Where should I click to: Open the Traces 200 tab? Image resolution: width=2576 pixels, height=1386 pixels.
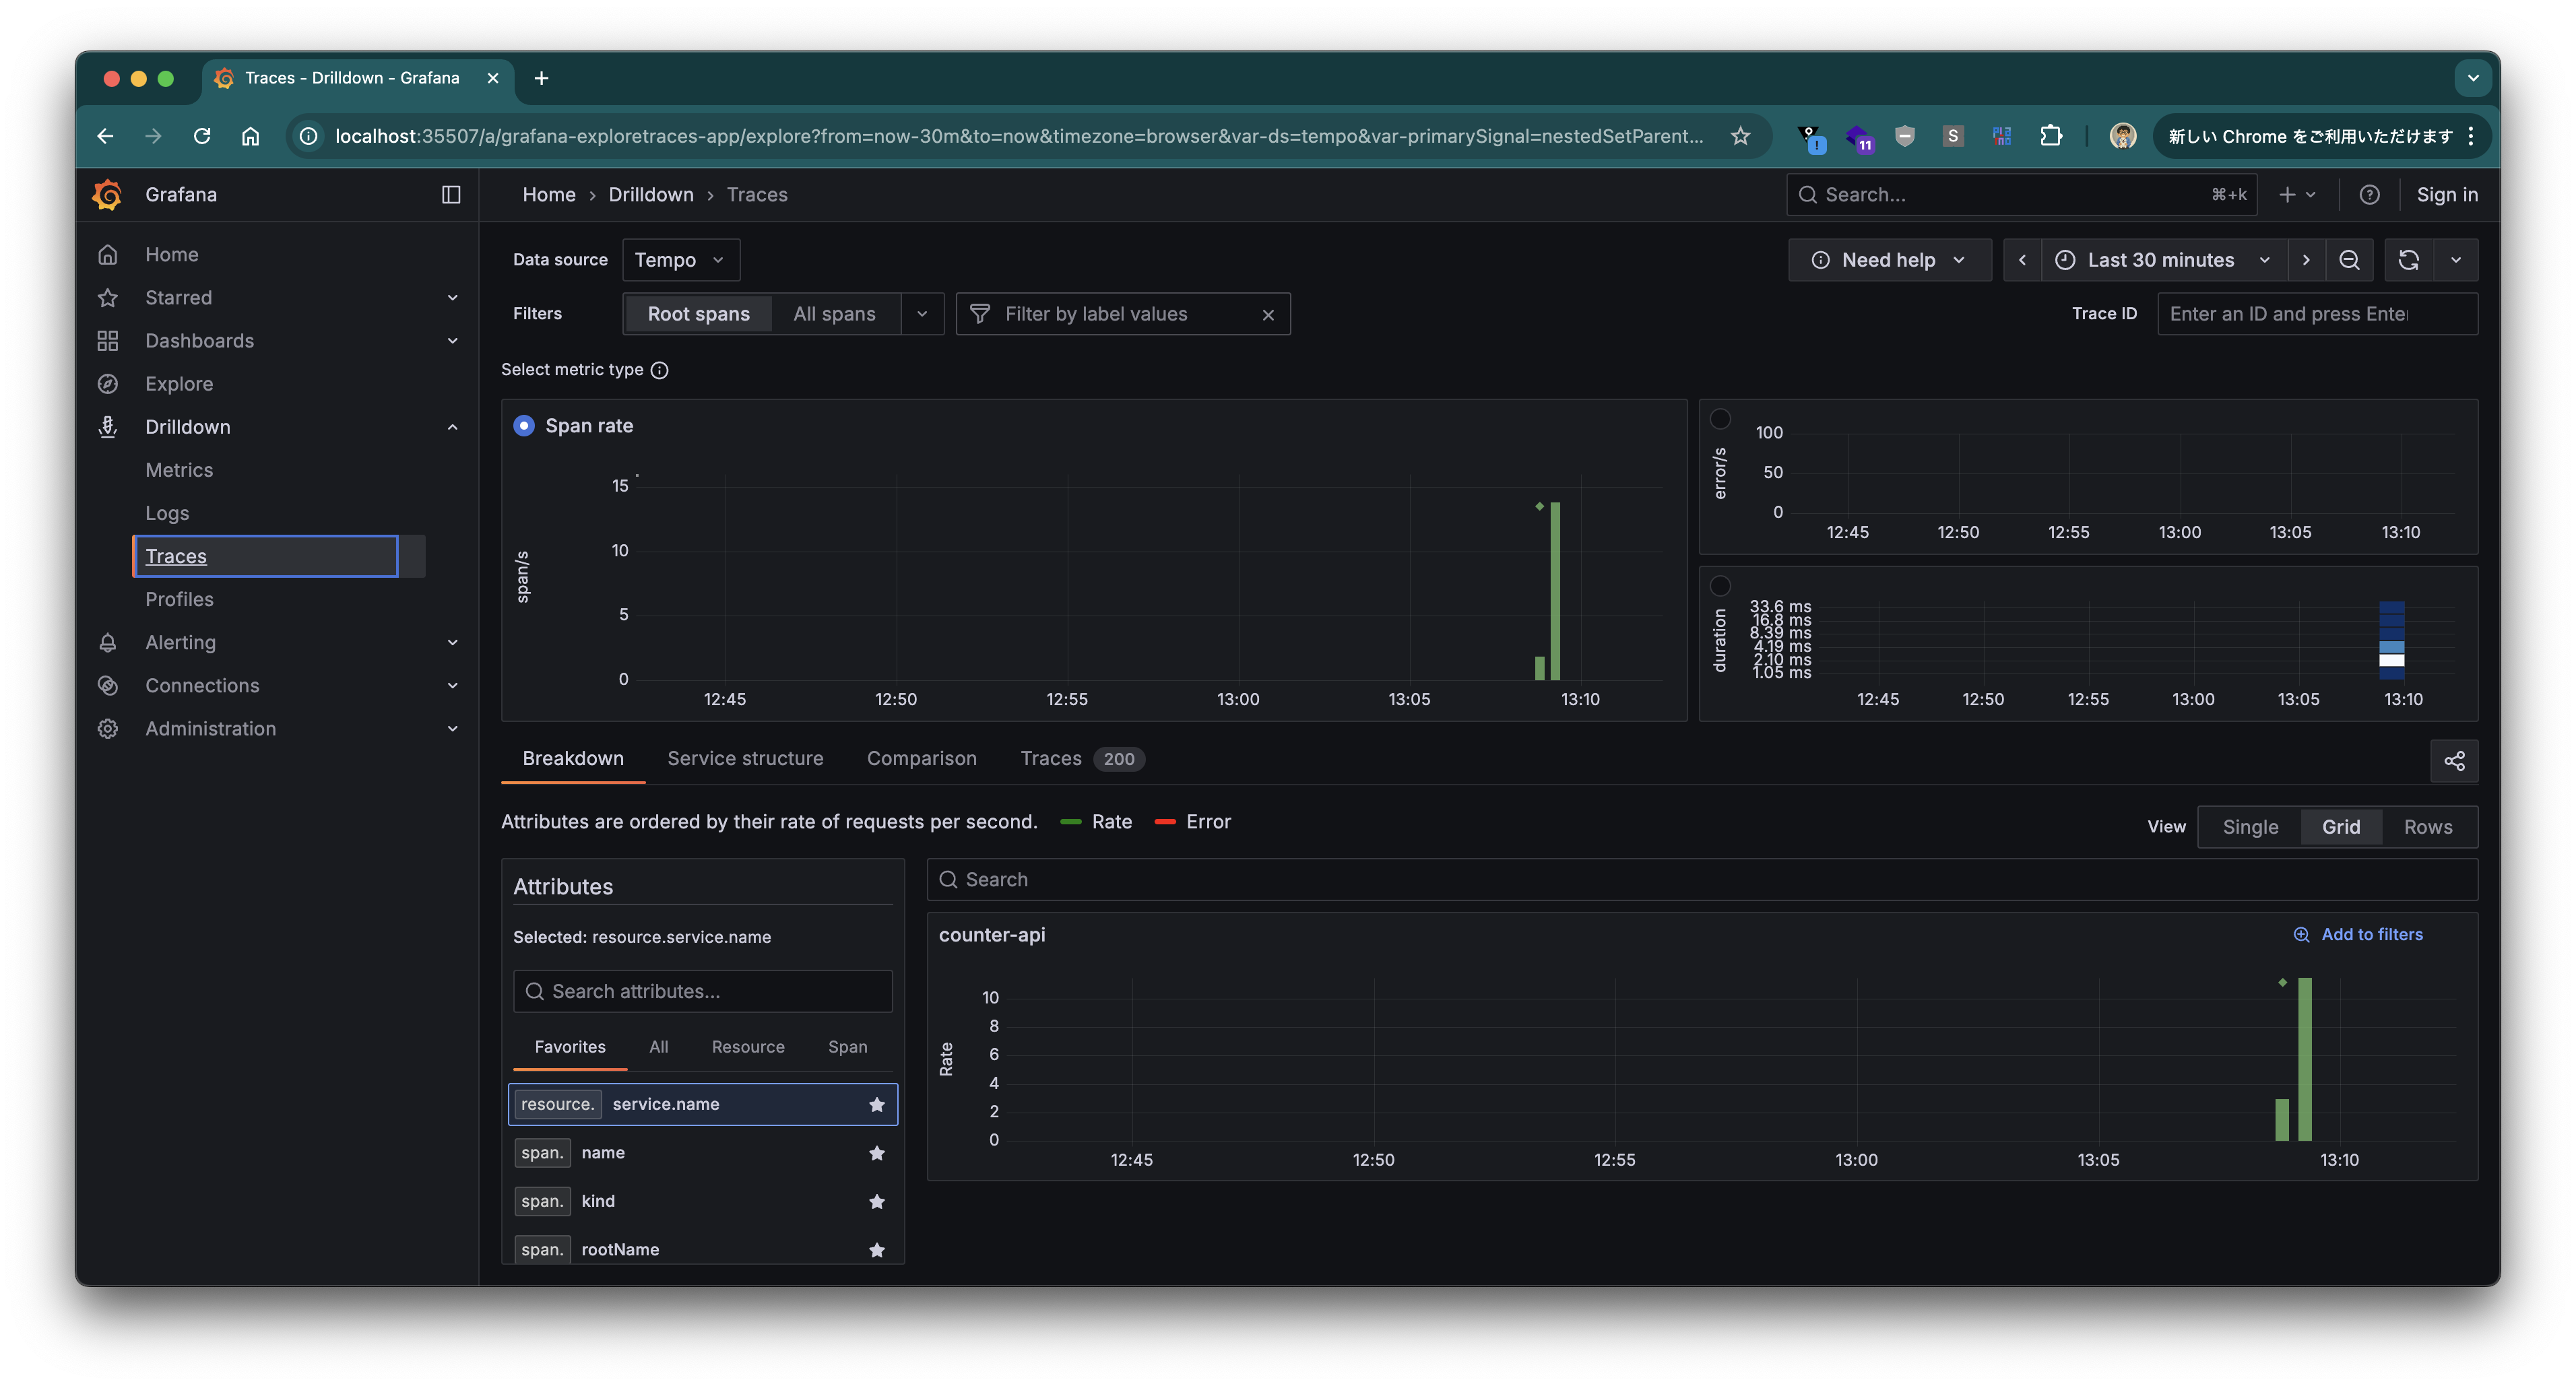[1080, 758]
